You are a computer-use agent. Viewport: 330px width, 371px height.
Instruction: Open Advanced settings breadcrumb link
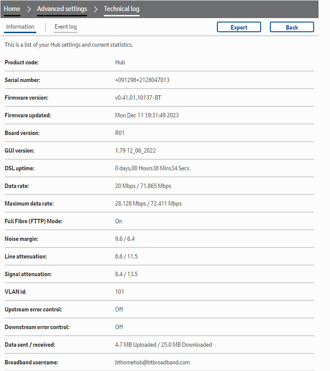coord(62,9)
